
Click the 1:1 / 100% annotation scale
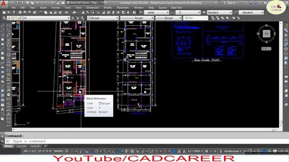[195, 151]
